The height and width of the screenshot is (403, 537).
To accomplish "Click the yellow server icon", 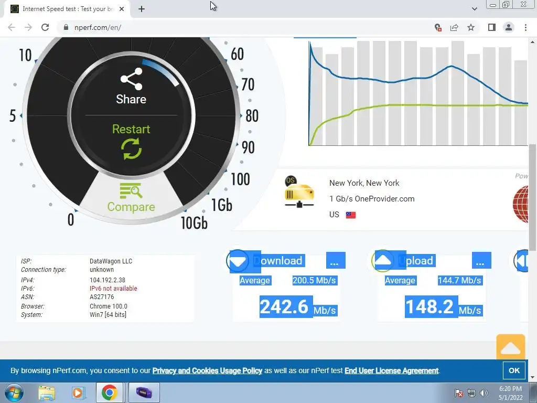I will click(x=299, y=192).
